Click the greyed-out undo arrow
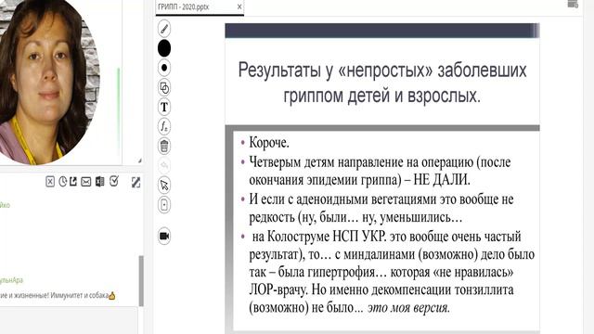Viewport: 594px width, 334px height. (164, 165)
